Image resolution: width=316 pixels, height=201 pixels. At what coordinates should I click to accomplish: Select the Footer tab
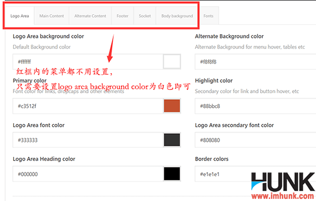coord(122,16)
